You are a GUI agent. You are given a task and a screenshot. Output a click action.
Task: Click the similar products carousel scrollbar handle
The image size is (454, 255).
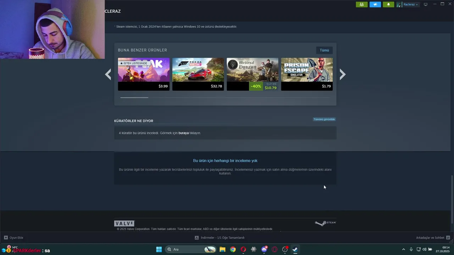(134, 97)
